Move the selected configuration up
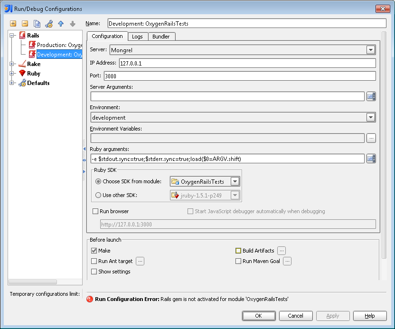395x329 pixels. (x=61, y=23)
